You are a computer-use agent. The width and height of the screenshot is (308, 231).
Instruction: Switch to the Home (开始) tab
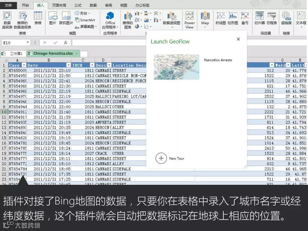[x=25, y=5]
